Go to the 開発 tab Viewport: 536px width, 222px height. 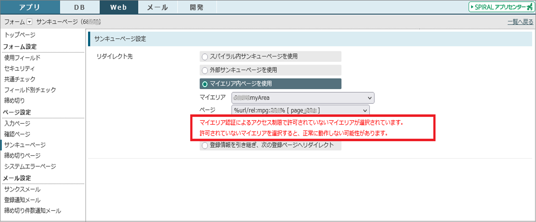(196, 7)
